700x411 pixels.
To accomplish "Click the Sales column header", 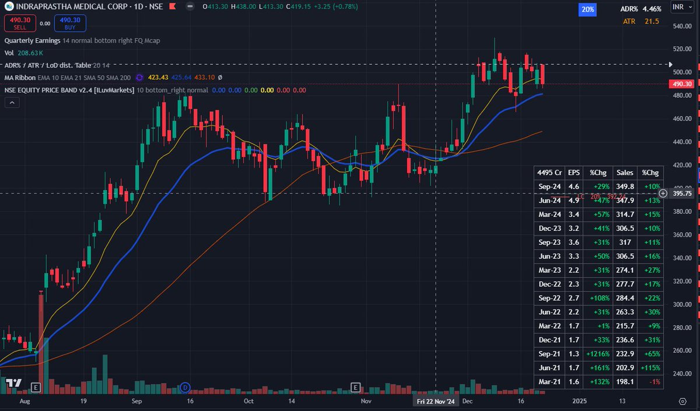I will pyautogui.click(x=626, y=173).
